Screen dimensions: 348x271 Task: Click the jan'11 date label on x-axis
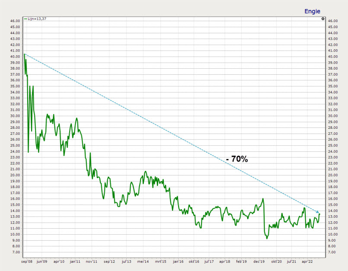[75, 261]
